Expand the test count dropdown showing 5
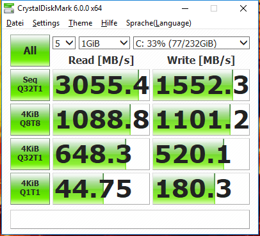 click(x=64, y=43)
